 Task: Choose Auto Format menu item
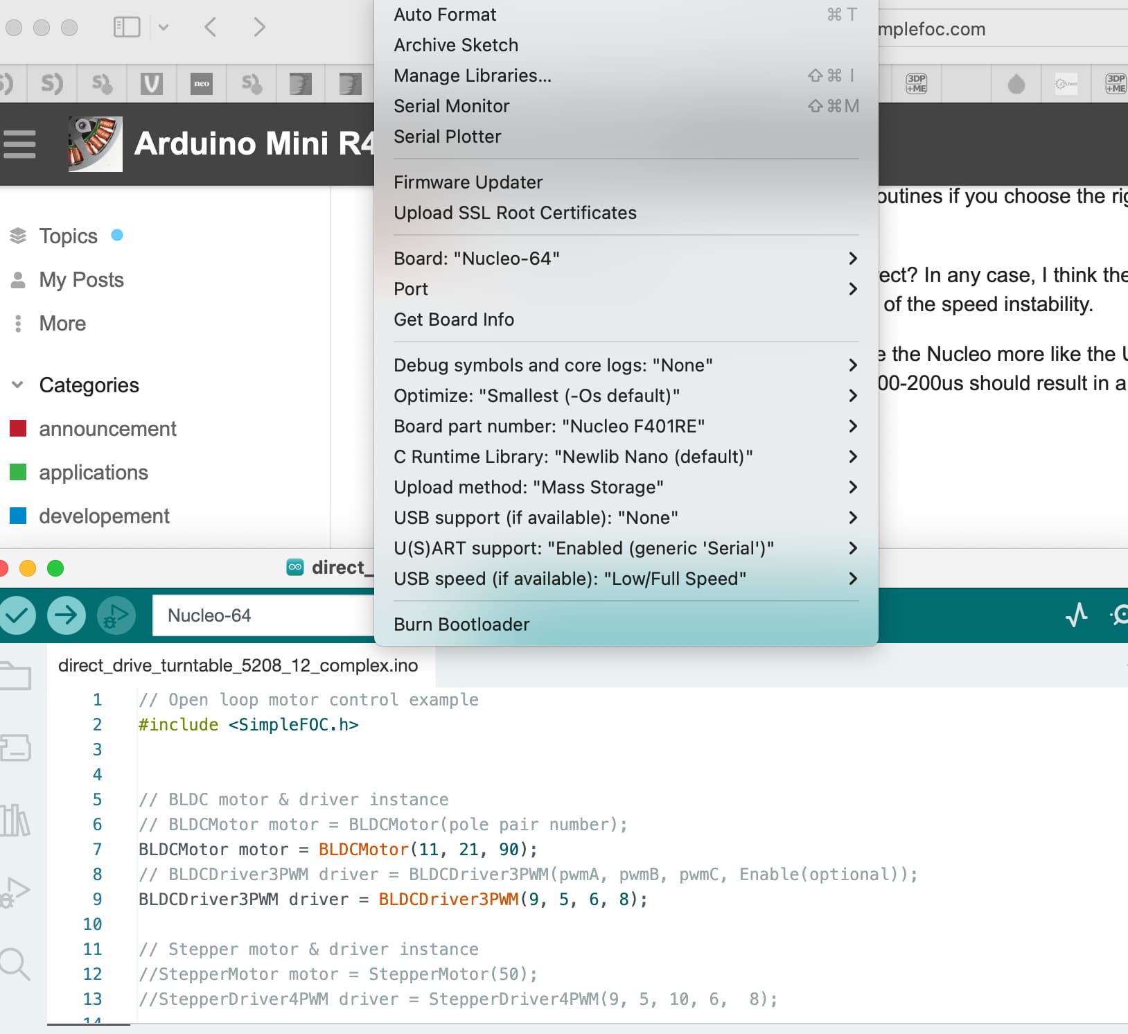626,15
